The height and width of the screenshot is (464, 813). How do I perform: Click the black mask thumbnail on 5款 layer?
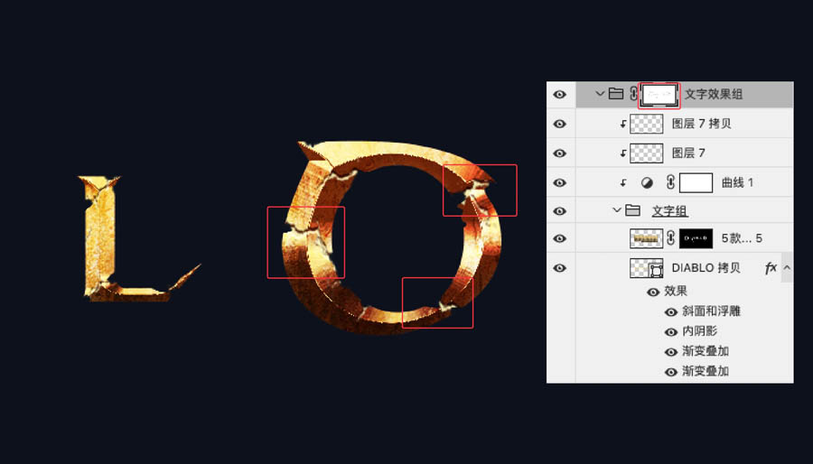pos(696,238)
